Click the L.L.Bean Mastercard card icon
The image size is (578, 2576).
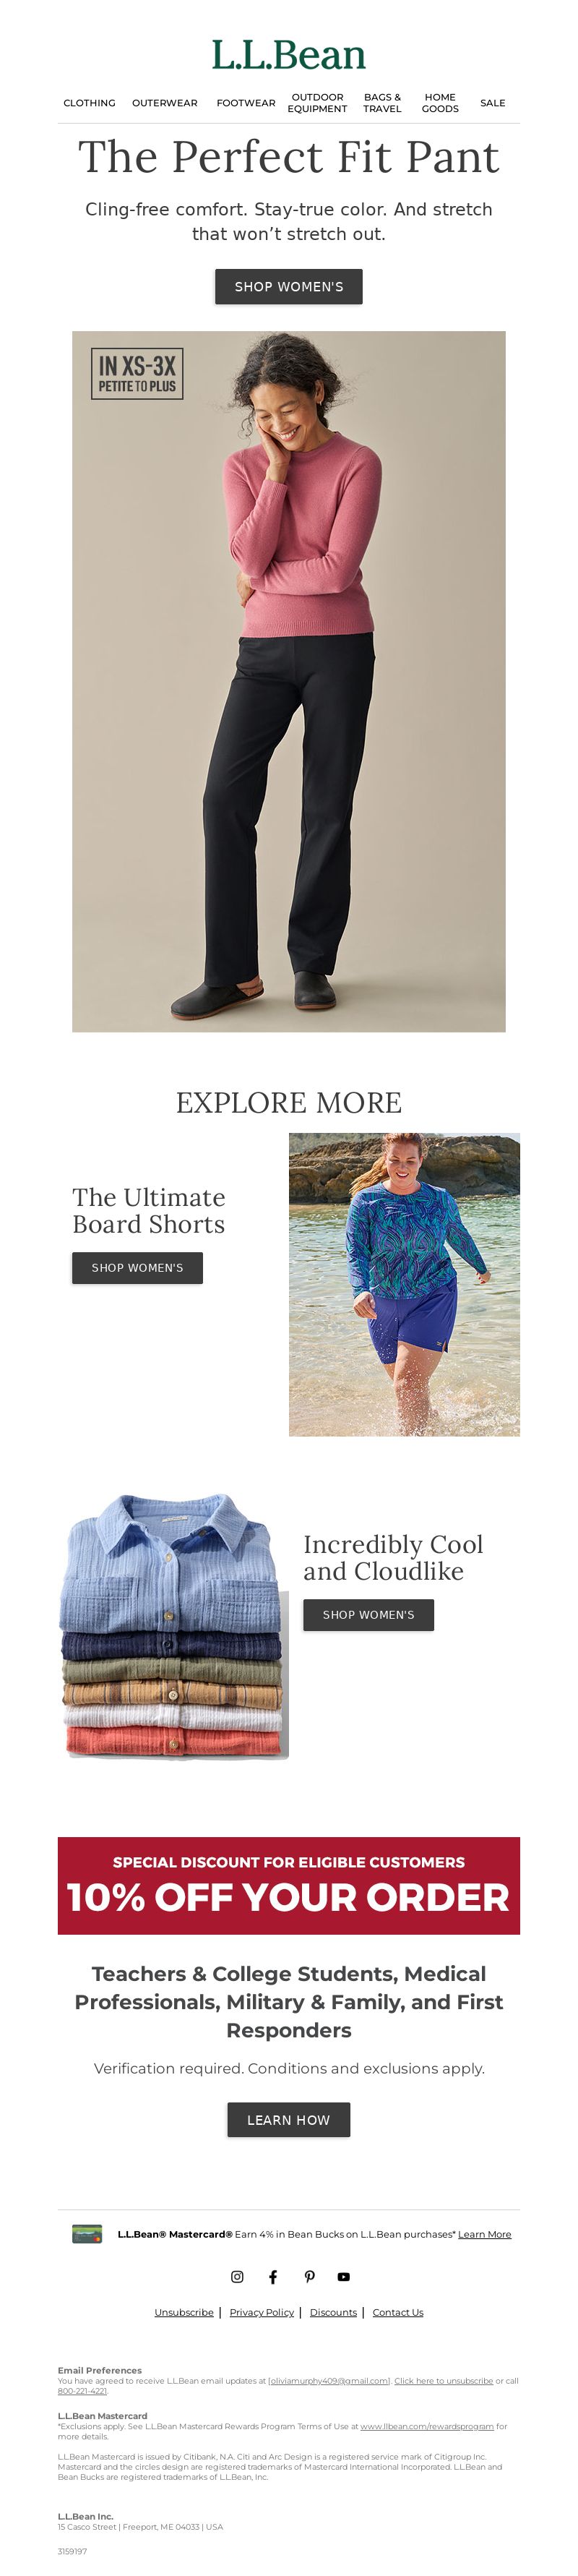tap(87, 2234)
